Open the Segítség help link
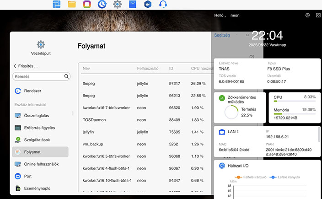Viewport: 322px width, 199px height. (222, 35)
